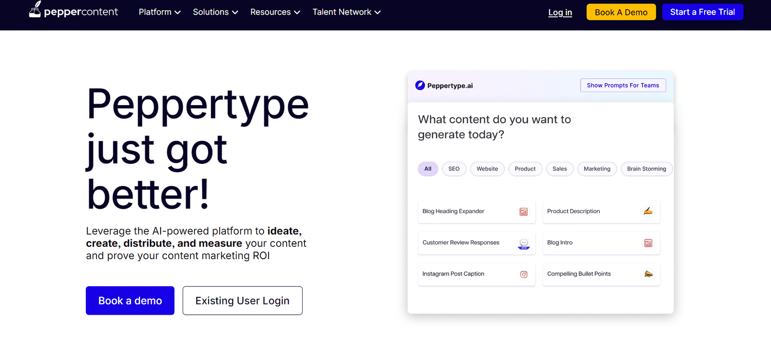Viewport: 771px width, 347px height.
Task: Open the Resources dropdown menu
Action: point(275,12)
